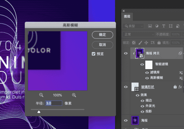Viewport: 184px width, 129px height.
Task: Hide the 外发光 outer glow effect
Action: [x=142, y=106]
